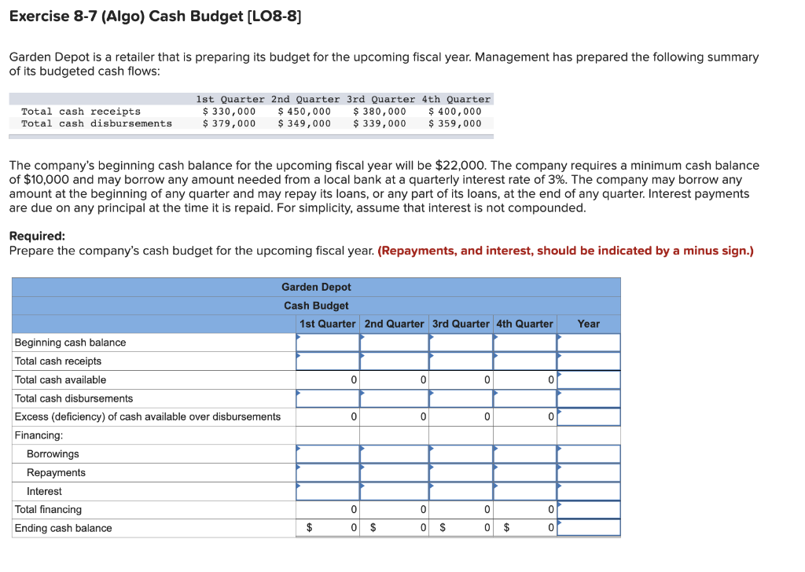Click the Garden Depot table title
The width and height of the screenshot is (805, 572).
tap(316, 288)
